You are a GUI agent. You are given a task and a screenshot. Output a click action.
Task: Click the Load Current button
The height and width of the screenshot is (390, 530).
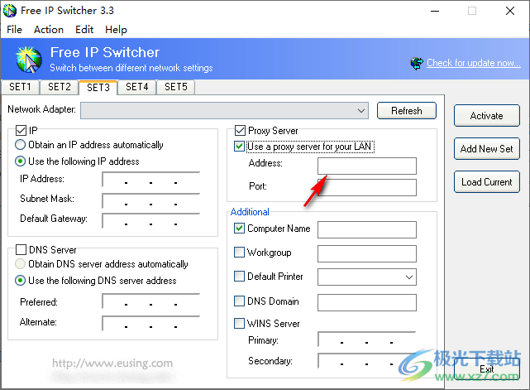pos(487,182)
